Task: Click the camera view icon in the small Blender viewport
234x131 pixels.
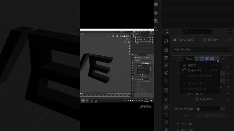Action: [x=129, y=51]
